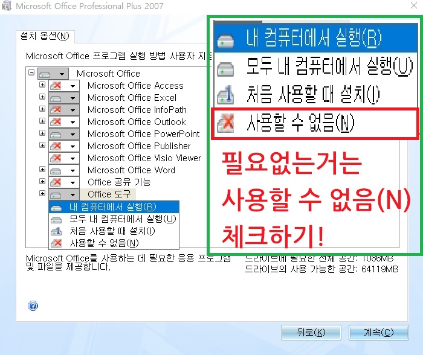Click the red X icon beside InfoPath
The width and height of the screenshot is (423, 355).
[x=56, y=110]
